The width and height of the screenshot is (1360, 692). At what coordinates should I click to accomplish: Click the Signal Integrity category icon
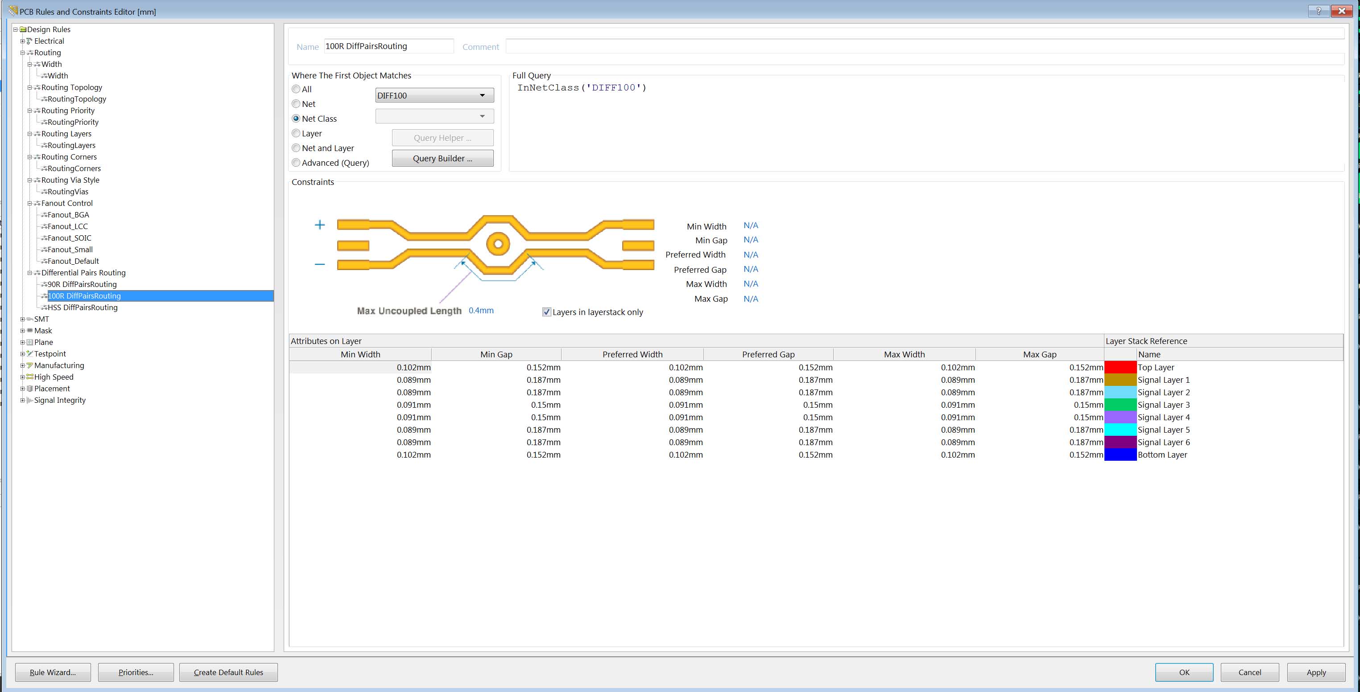click(x=29, y=400)
